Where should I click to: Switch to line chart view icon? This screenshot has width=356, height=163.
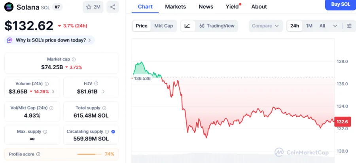click(187, 26)
